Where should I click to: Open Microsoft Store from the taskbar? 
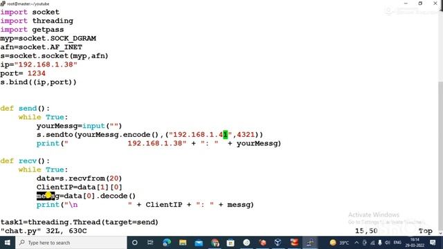(x=230, y=243)
